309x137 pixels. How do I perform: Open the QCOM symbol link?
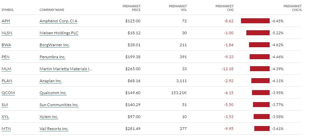8,93
